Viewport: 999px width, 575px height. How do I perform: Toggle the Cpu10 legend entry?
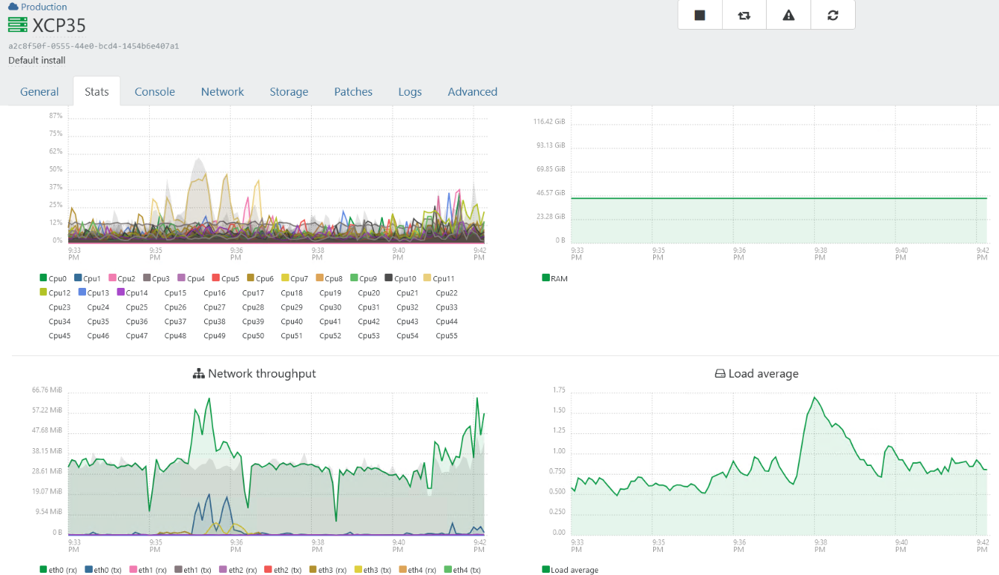click(x=401, y=278)
